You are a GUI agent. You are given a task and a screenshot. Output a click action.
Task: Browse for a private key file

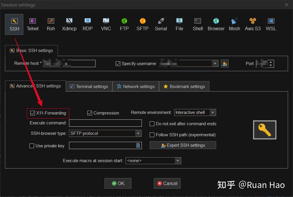tap(138, 145)
